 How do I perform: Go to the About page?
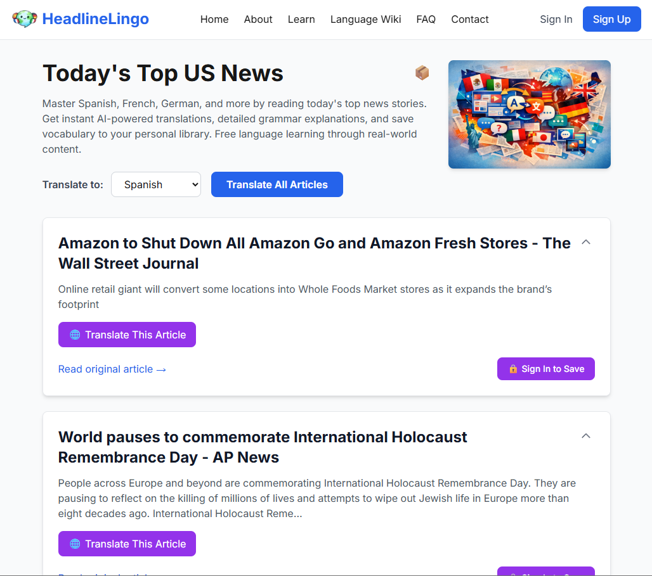[258, 19]
